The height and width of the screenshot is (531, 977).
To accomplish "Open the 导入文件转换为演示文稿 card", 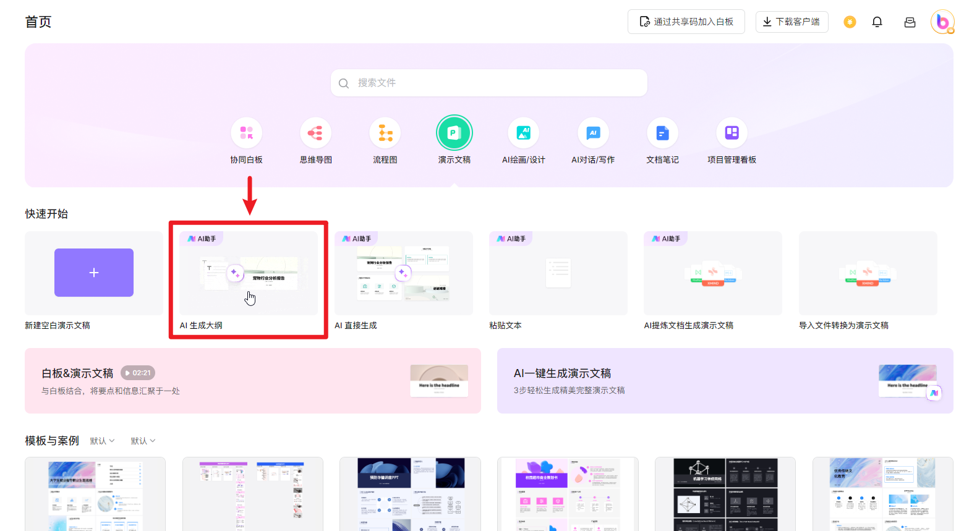I will pos(868,273).
